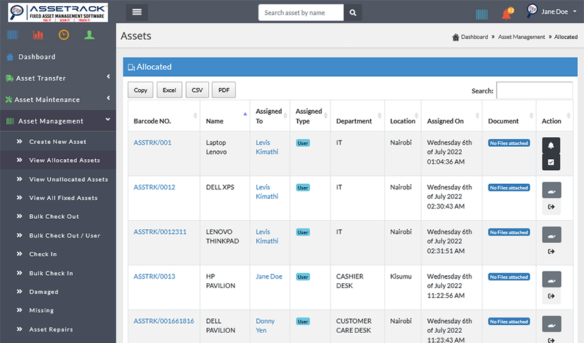This screenshot has height=343, width=584.
Task: Click the hamburger menu toggle button
Action: point(137,12)
